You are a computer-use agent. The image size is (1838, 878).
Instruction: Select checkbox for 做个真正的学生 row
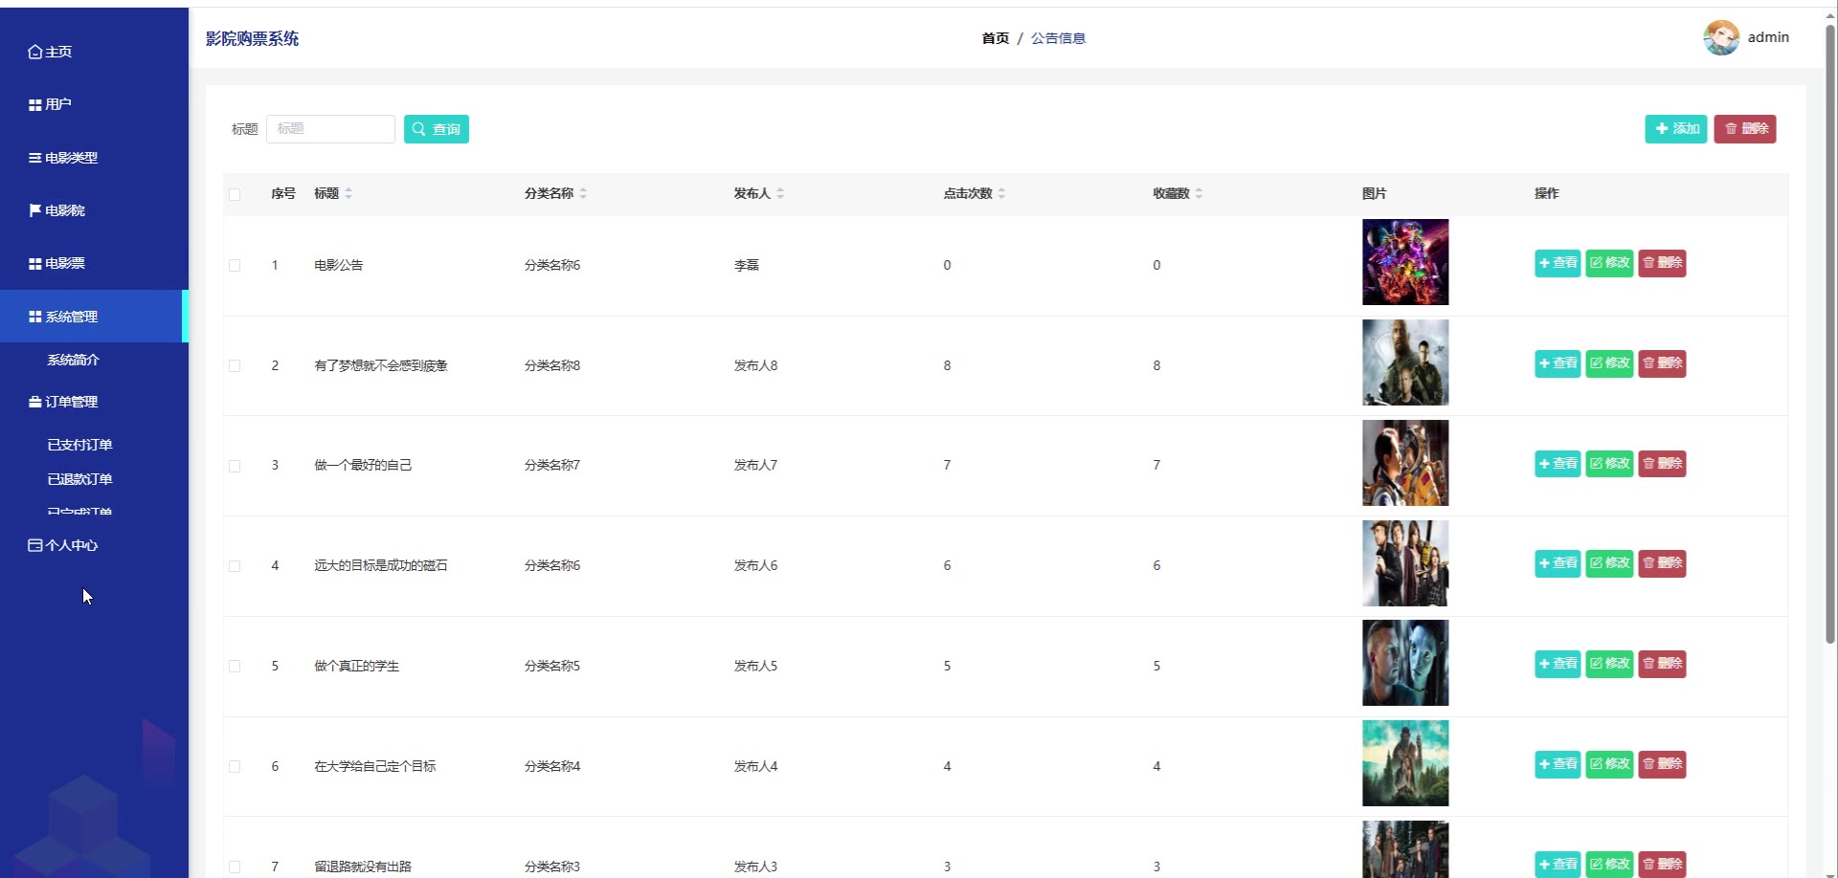pyautogui.click(x=235, y=667)
